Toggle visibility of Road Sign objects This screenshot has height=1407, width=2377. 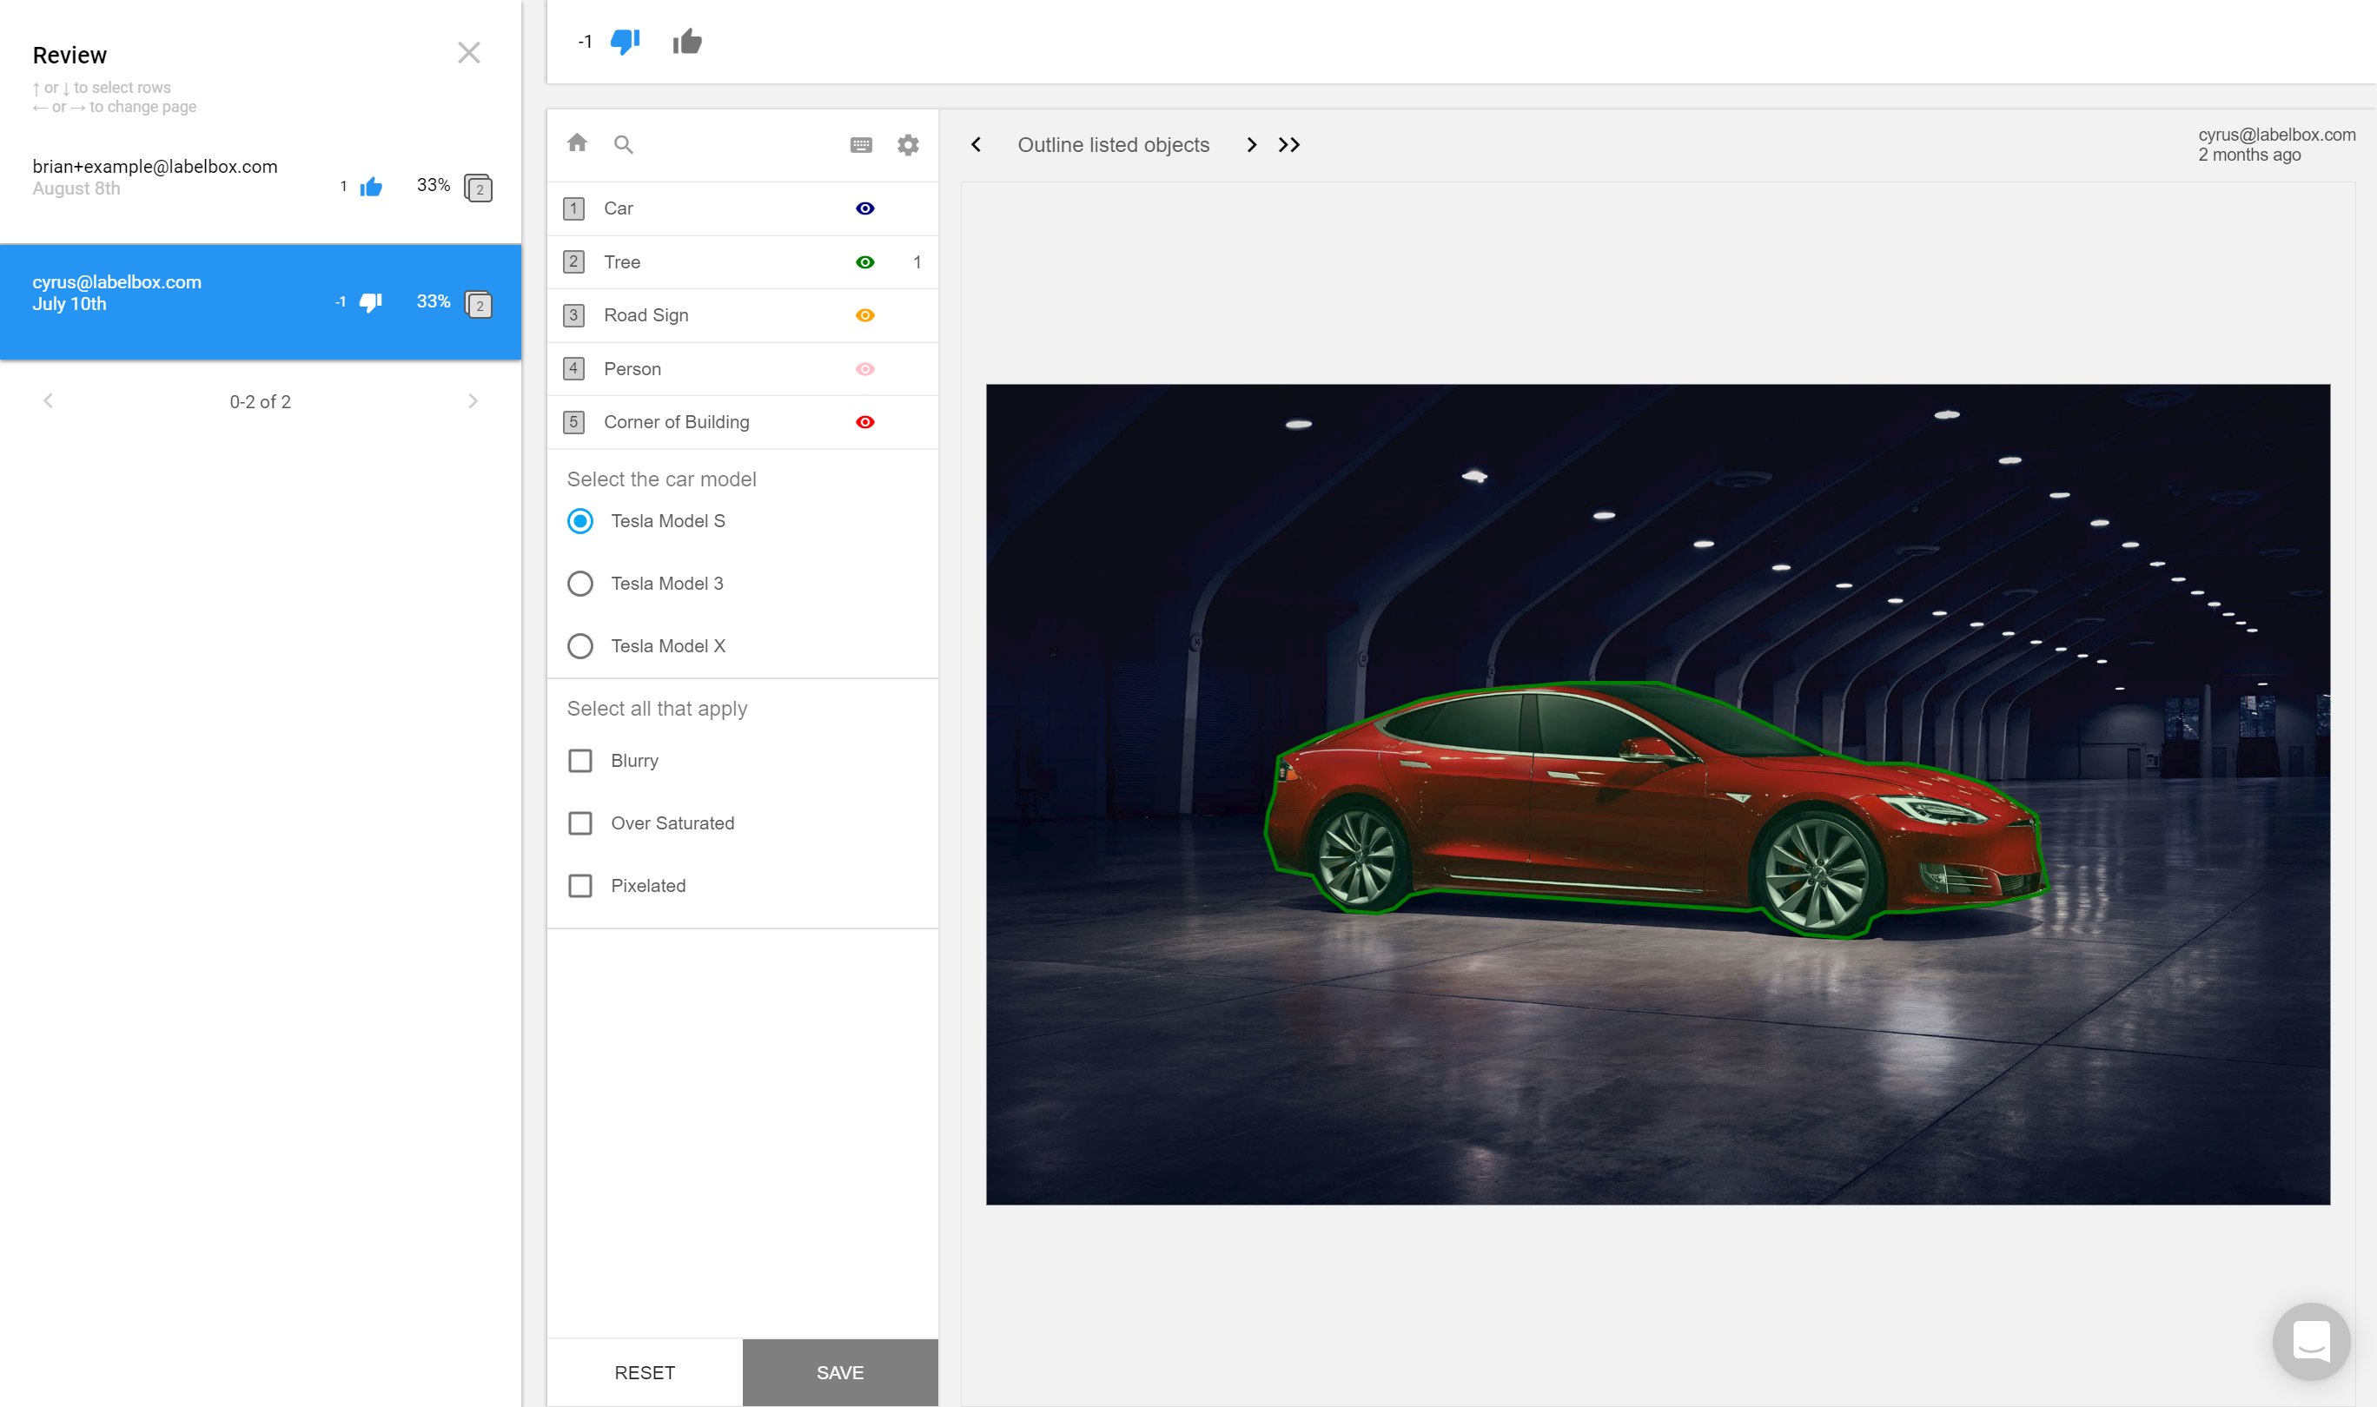(x=864, y=316)
